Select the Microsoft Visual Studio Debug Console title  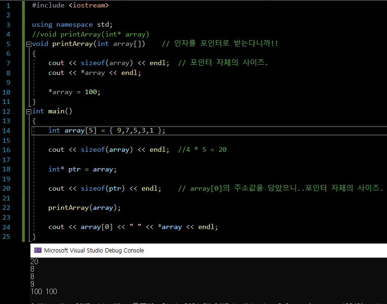[x=94, y=250]
